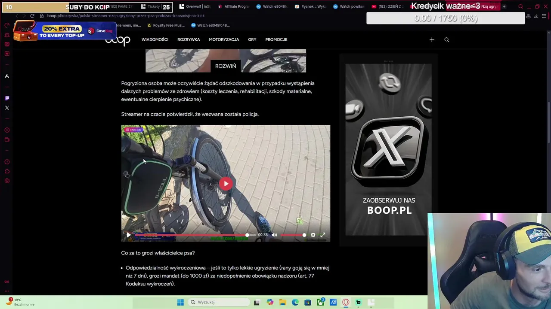Switch to the Affiliate Program tab
Image resolution: width=551 pixels, height=309 pixels.
pos(233,6)
